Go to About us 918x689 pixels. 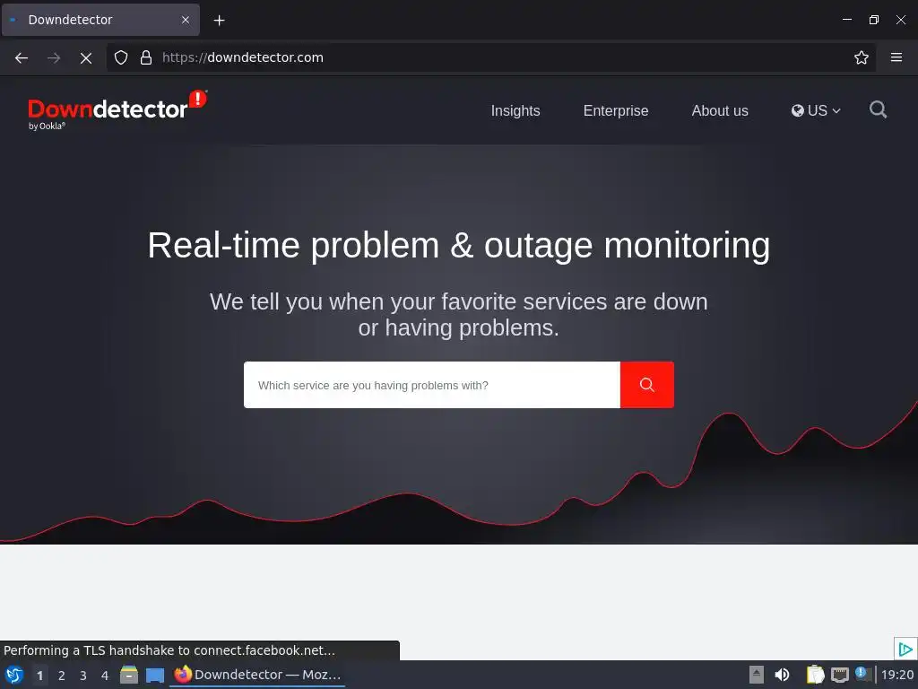[x=720, y=110]
